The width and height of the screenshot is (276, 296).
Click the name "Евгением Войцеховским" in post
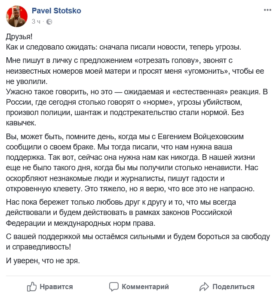coord(201,137)
